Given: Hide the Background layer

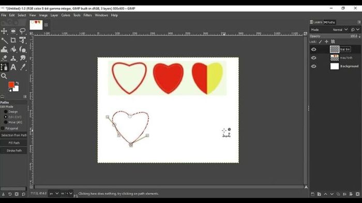Looking at the screenshot, I should pos(313,66).
